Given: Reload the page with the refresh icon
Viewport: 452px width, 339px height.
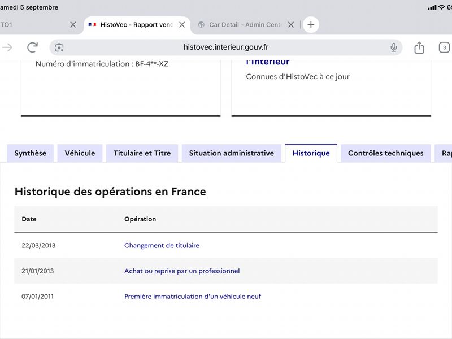Looking at the screenshot, I should pos(32,47).
